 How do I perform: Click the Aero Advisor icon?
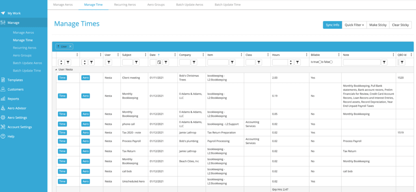[3, 108]
